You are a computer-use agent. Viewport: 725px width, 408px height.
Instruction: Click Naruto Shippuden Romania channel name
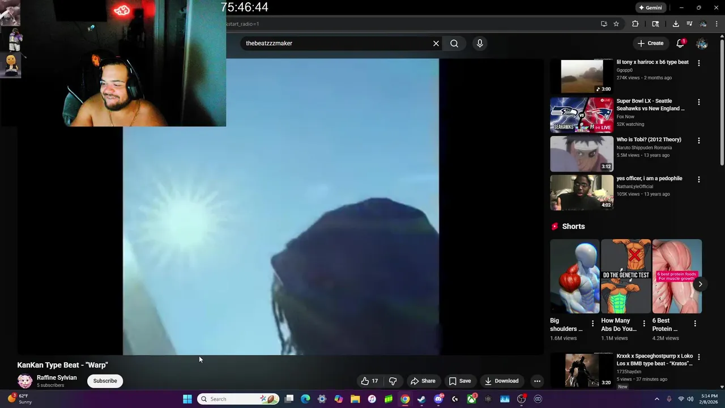643,148
